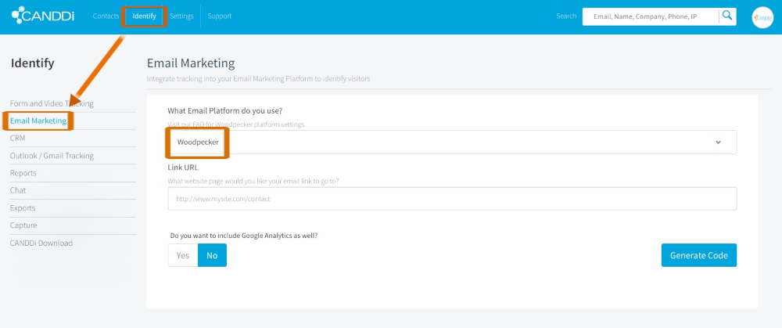Image resolution: width=782 pixels, height=328 pixels.
Task: Open the Chat section
Action: point(18,190)
